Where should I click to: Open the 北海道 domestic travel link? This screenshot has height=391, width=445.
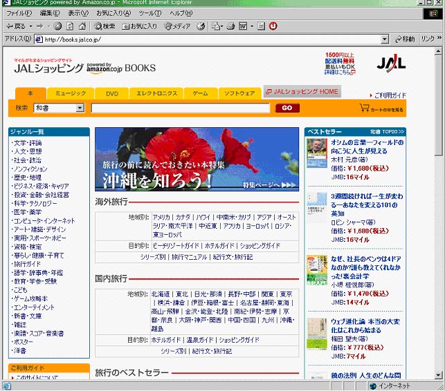pos(161,294)
